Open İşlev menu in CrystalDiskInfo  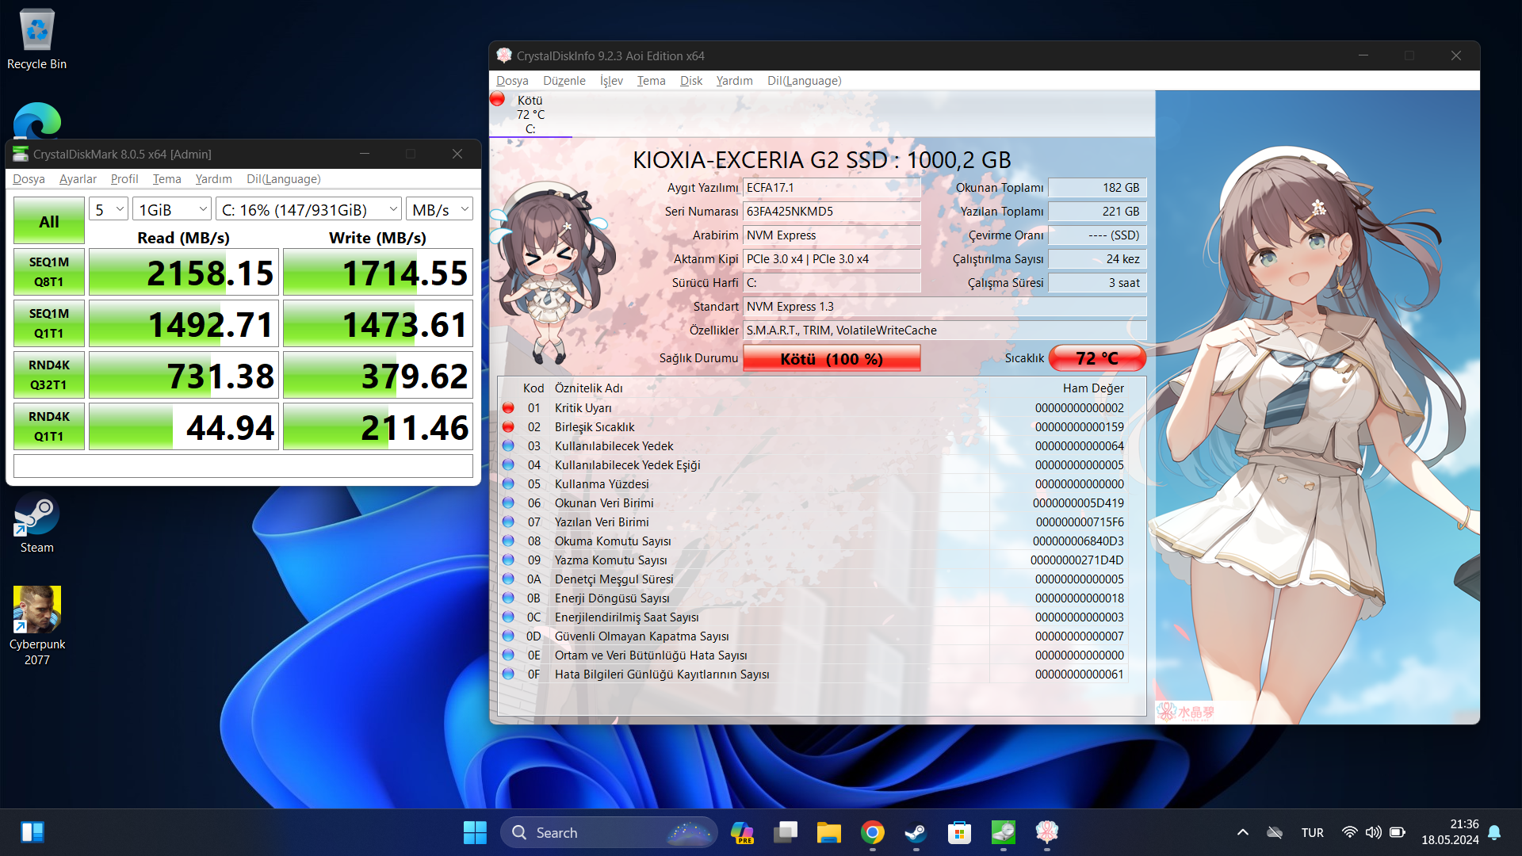(611, 81)
